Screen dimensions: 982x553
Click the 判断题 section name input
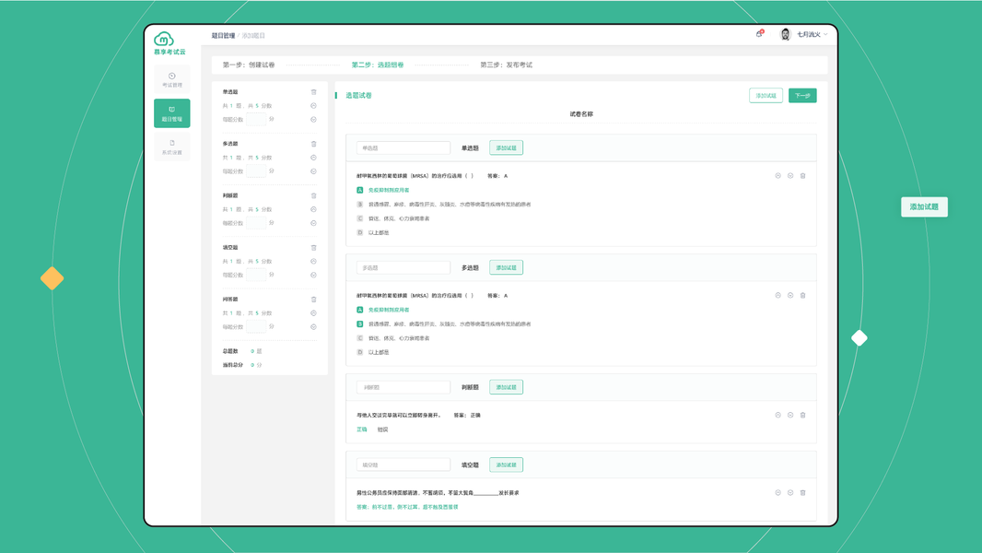coord(403,388)
